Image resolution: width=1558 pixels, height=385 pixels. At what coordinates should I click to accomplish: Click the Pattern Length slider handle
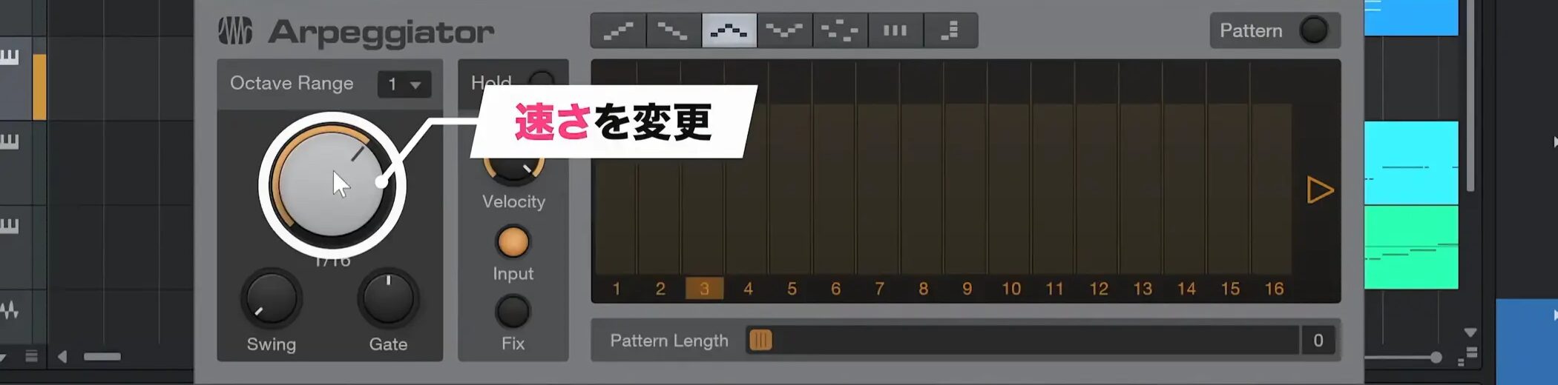point(760,340)
